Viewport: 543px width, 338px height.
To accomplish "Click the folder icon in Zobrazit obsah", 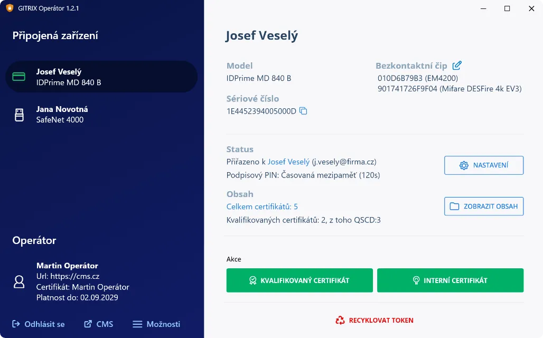I will coord(454,206).
